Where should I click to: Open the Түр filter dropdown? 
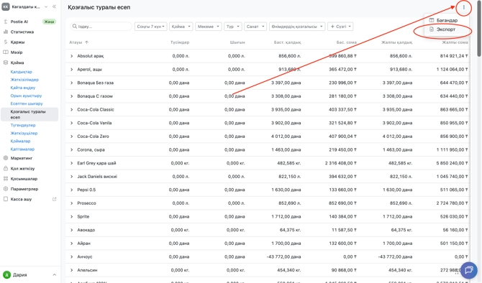(x=232, y=27)
